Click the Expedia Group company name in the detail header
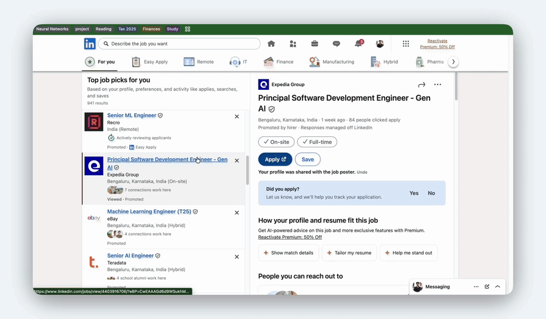The height and width of the screenshot is (319, 546). click(288, 84)
